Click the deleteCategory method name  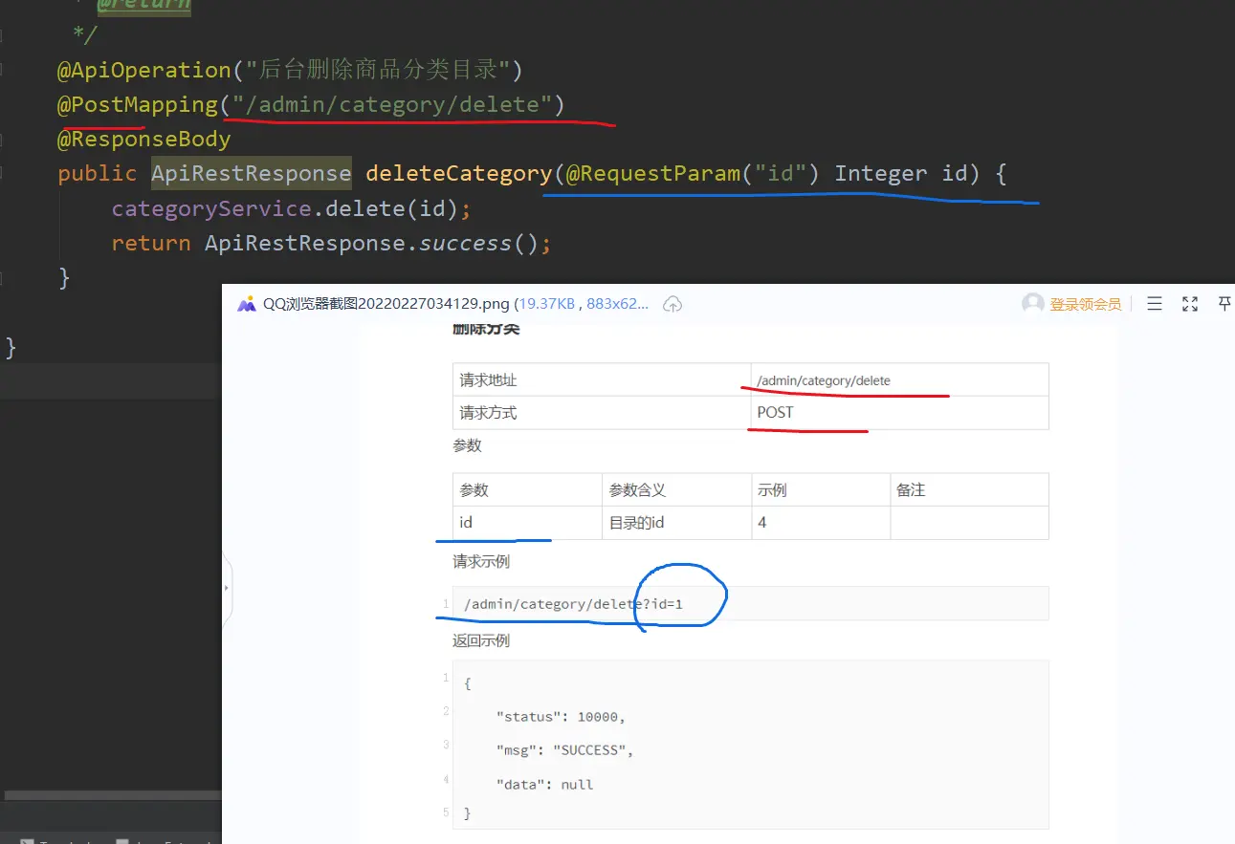[x=458, y=174]
